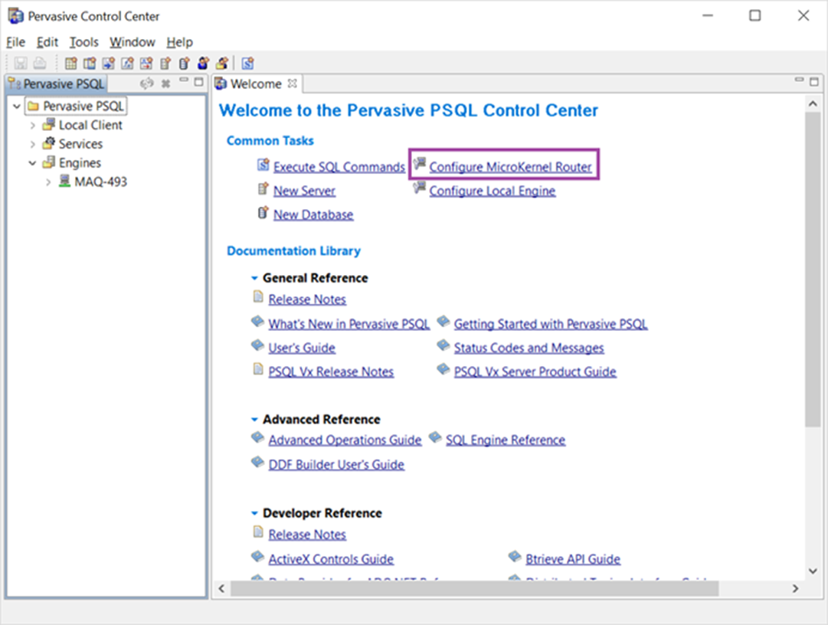
Task: Collapse the Developer Reference section
Action: [x=254, y=513]
